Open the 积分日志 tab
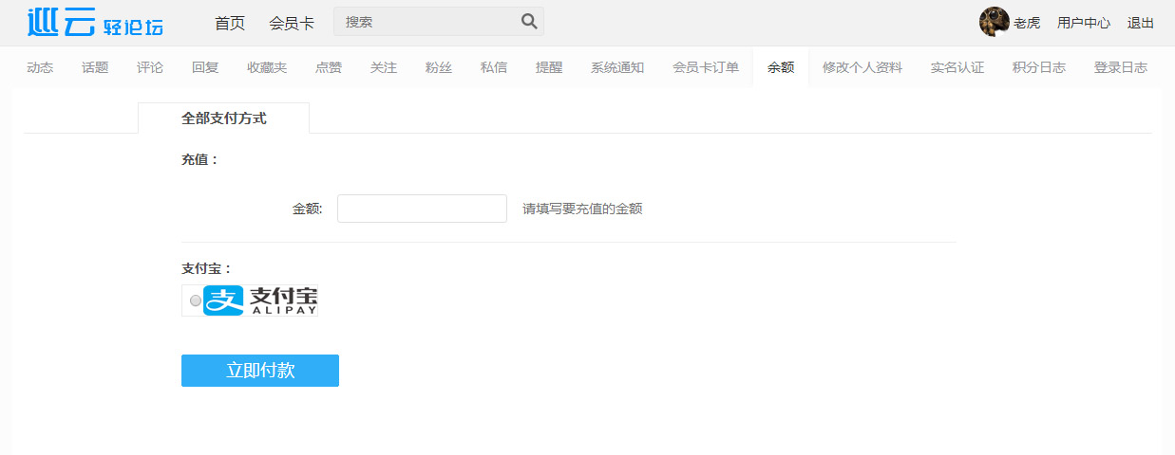Viewport: 1175px width, 455px height. [1039, 67]
